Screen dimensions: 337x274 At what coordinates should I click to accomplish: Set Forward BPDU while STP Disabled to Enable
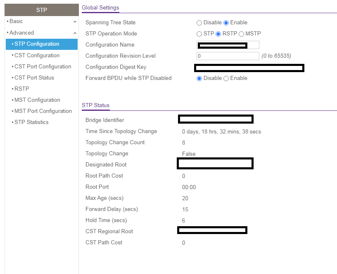pyautogui.click(x=226, y=78)
